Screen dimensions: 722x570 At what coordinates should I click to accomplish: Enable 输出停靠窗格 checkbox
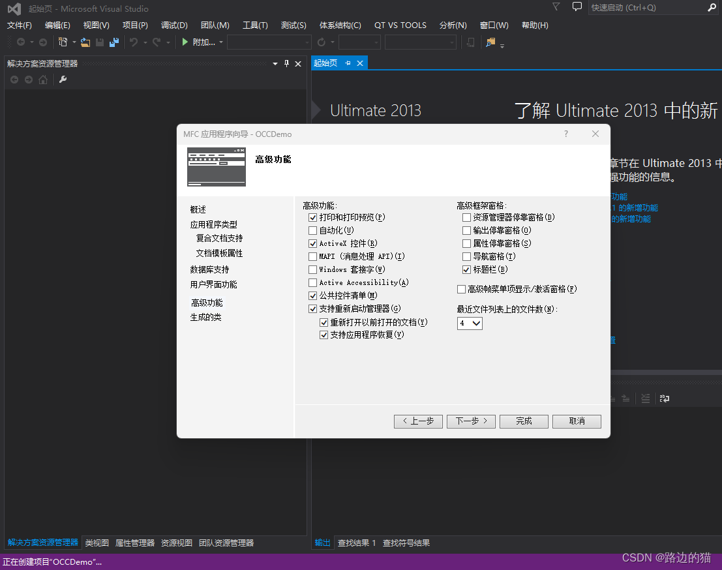coord(466,230)
